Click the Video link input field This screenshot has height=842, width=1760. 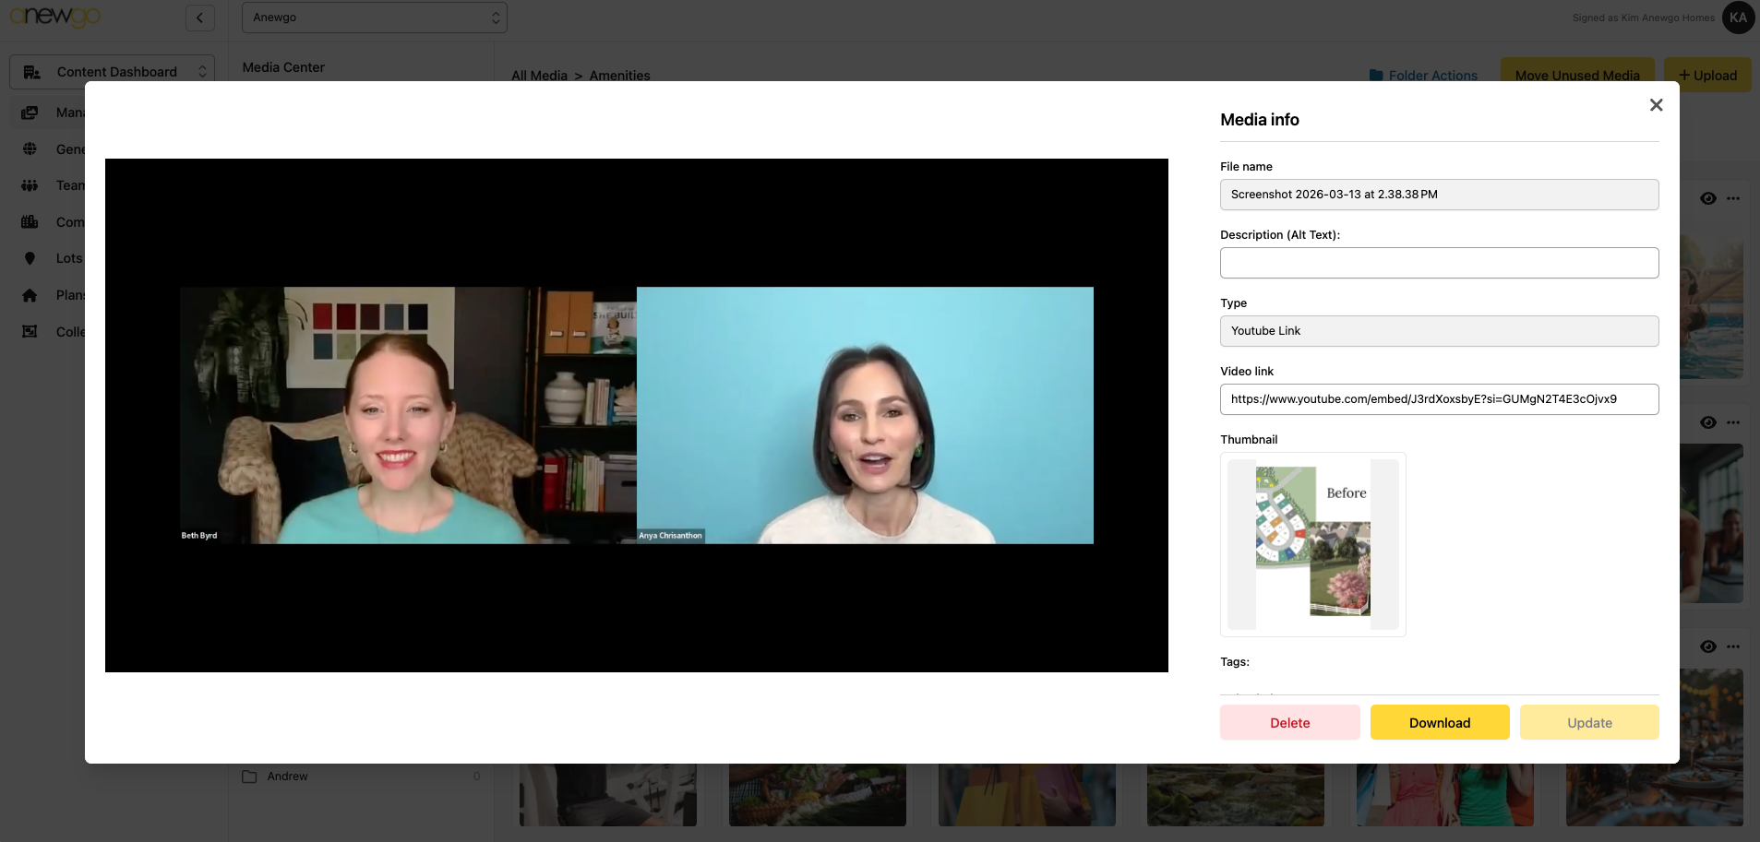point(1438,399)
